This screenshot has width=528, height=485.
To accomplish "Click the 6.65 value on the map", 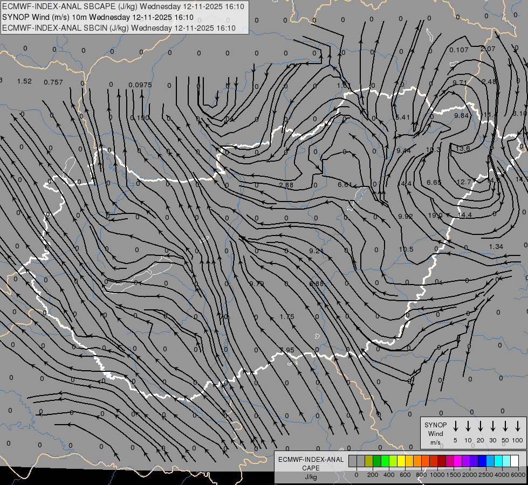I will click(x=434, y=182).
